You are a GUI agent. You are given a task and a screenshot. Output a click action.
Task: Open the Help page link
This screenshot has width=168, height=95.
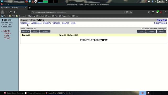point(73,23)
